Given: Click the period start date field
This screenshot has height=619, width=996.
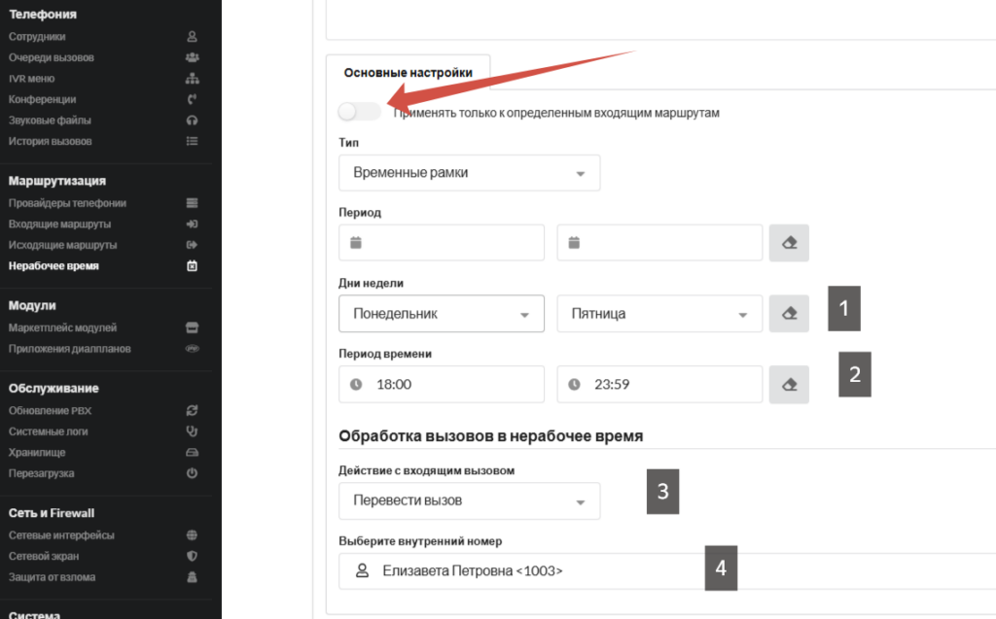Looking at the screenshot, I should (x=442, y=243).
